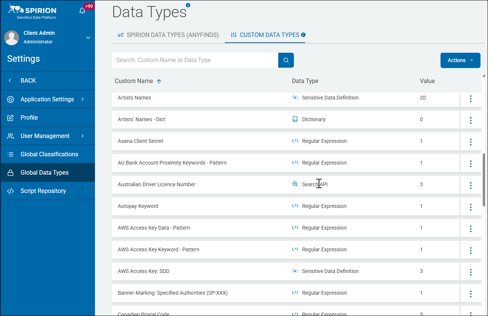
Task: Open the Actions dropdown button
Action: pos(460,60)
